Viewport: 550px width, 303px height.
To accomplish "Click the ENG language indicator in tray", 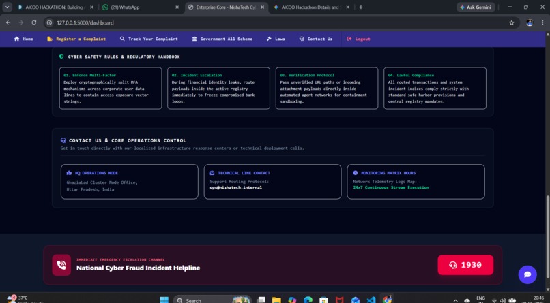I will pos(480,299).
